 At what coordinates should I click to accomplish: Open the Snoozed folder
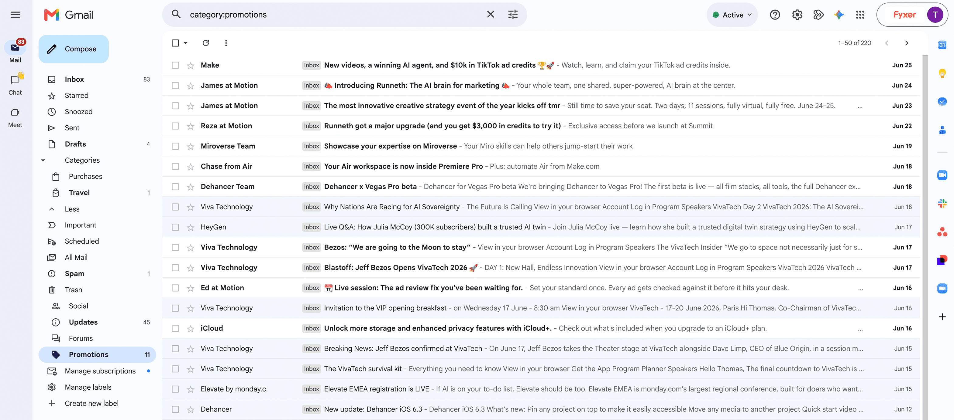click(97, 112)
